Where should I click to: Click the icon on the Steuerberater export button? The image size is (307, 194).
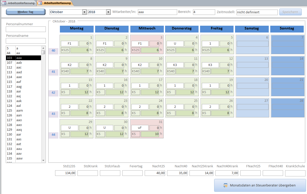click(x=225, y=185)
